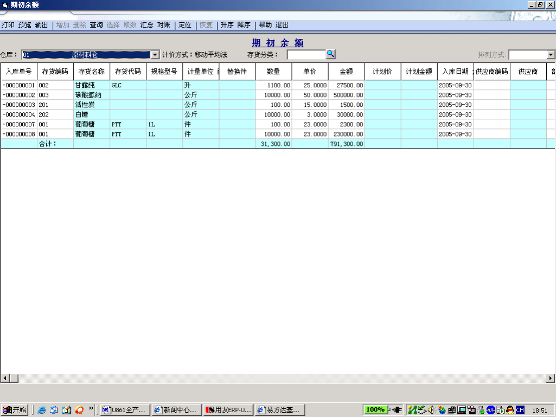Click horizontal scrollbar right arrow
Viewport: 556px width, 417px height.
point(551,378)
